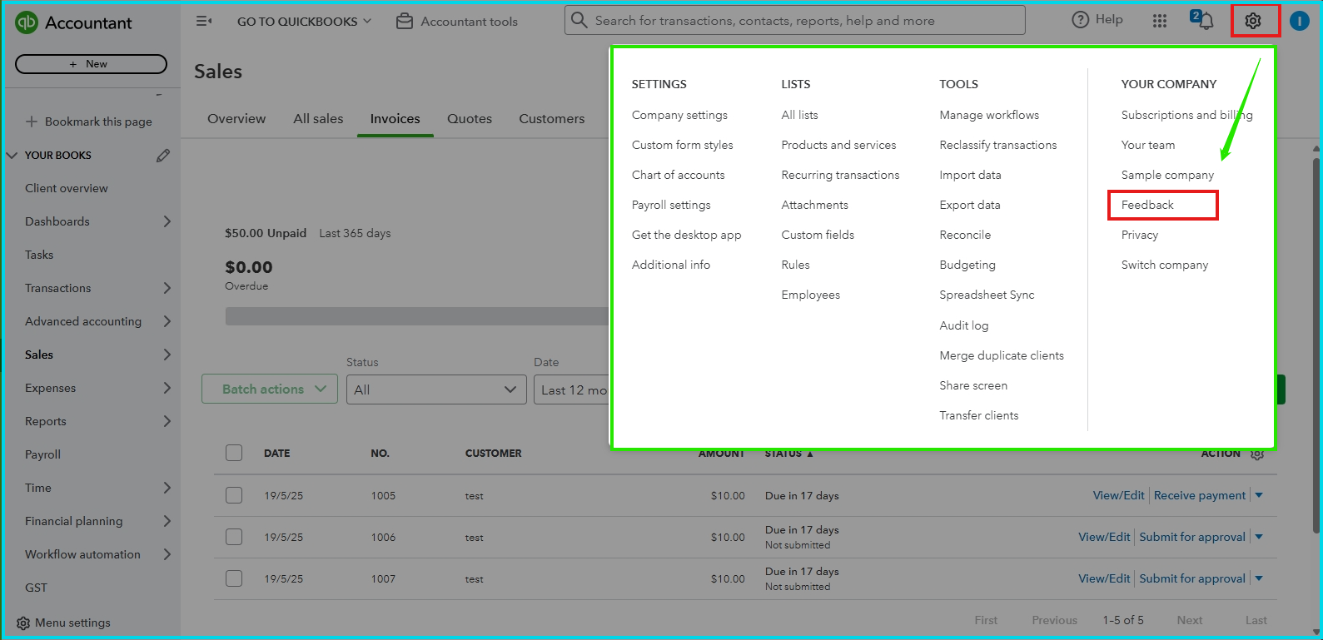Open the settings gear icon in header

pos(1253,21)
